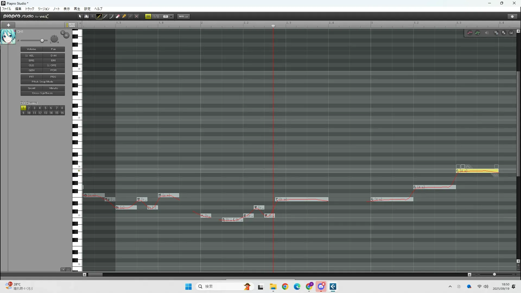
Task: Click the Vibrato button
Action: pos(53,88)
